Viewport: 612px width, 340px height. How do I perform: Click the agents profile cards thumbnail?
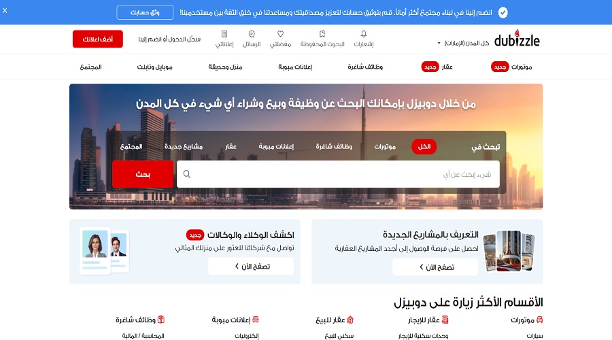(104, 251)
